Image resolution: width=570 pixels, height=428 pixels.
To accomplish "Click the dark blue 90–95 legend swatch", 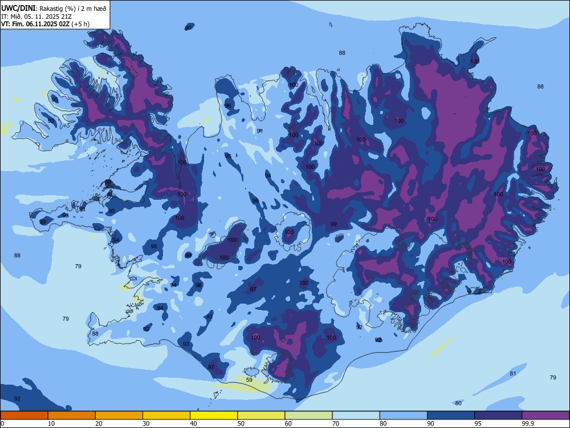I will tap(451, 415).
